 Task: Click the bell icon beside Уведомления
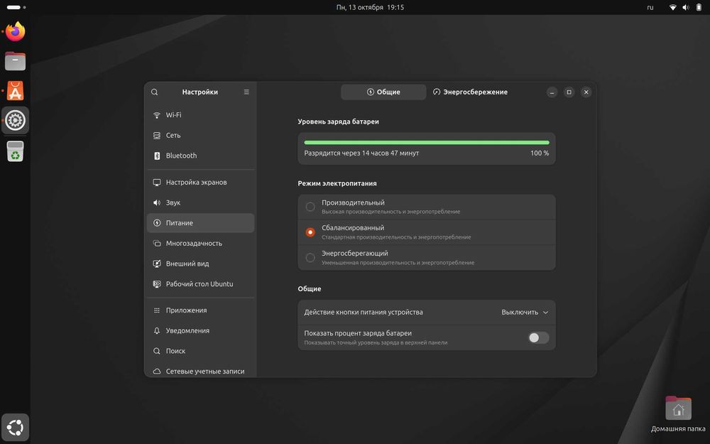[x=157, y=331]
